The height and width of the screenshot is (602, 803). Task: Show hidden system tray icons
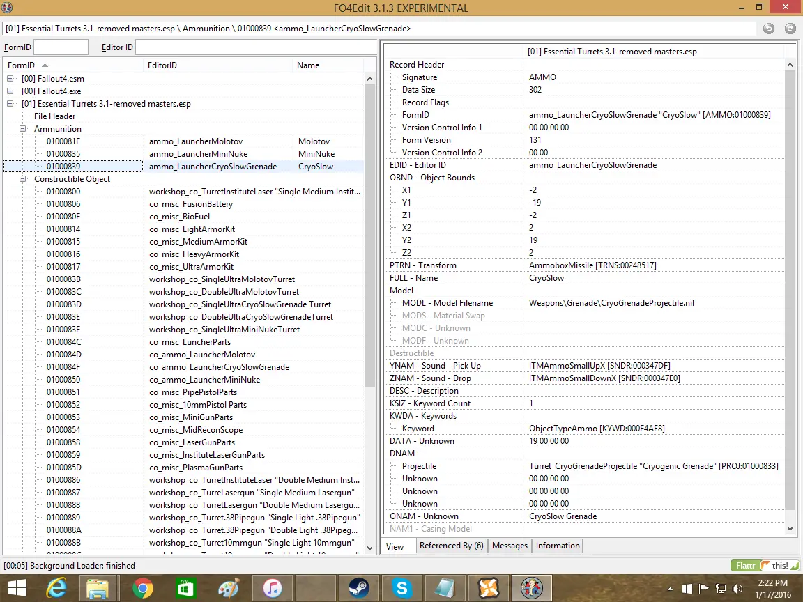point(670,589)
